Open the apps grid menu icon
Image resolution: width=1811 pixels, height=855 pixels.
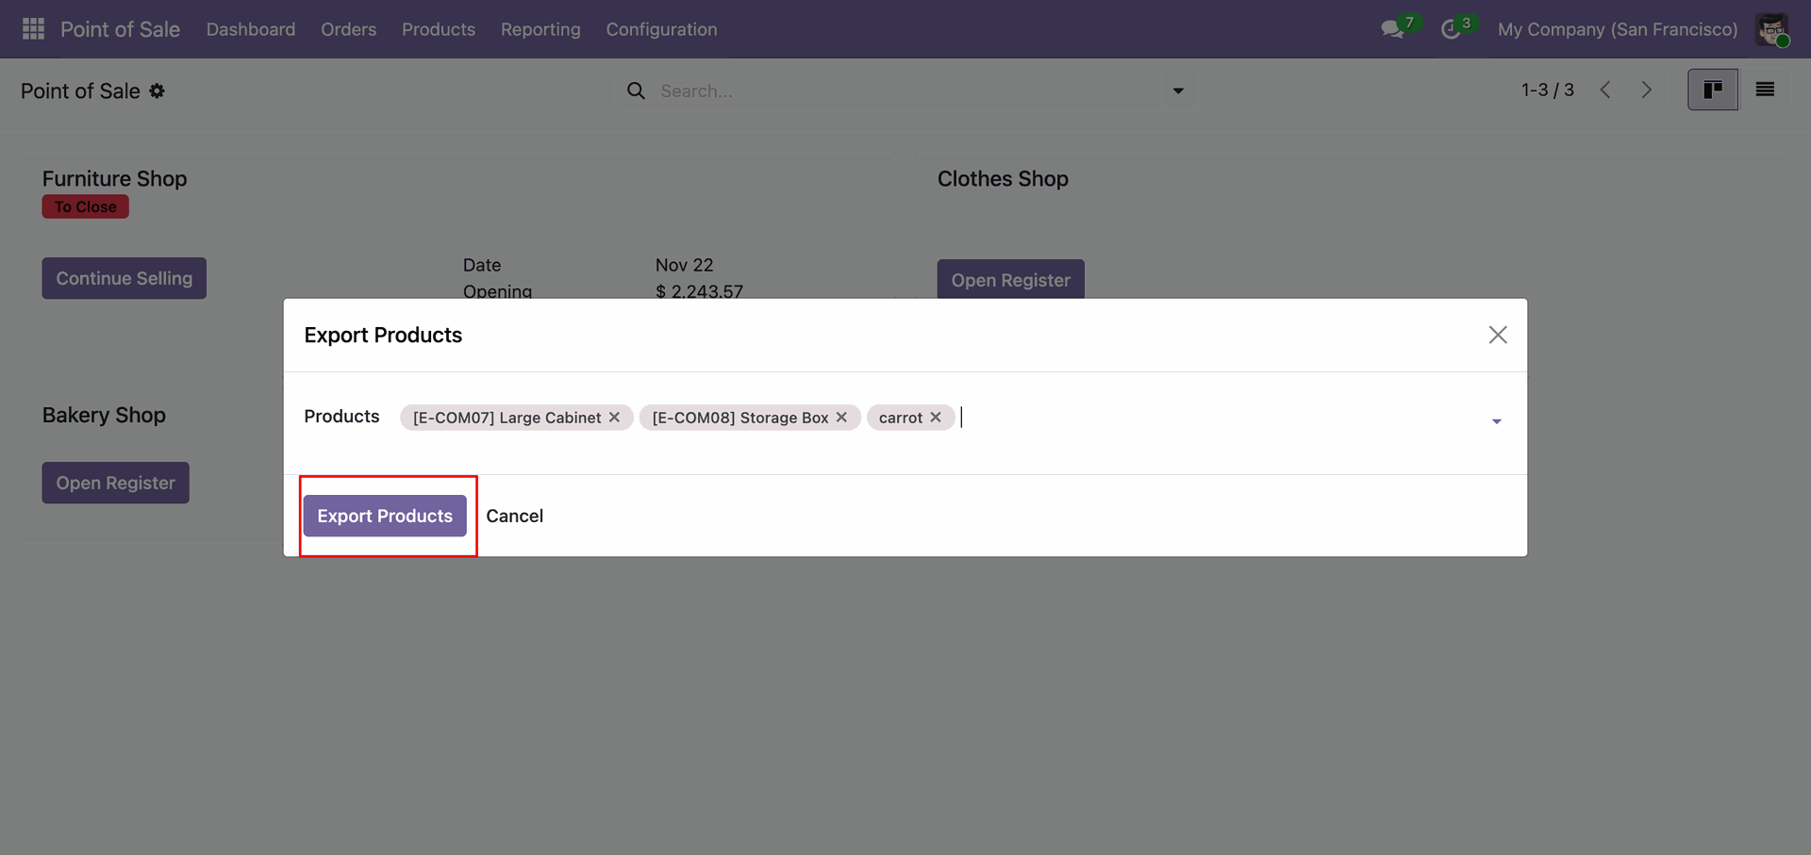point(33,29)
